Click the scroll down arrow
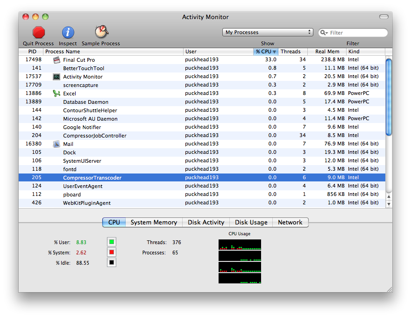The height and width of the screenshot is (318, 411). point(389,204)
